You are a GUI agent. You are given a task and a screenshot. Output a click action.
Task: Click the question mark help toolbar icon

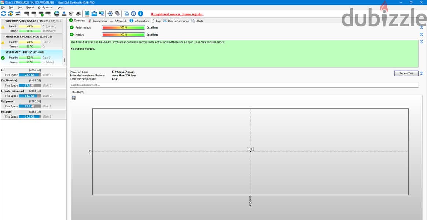coord(134,13)
